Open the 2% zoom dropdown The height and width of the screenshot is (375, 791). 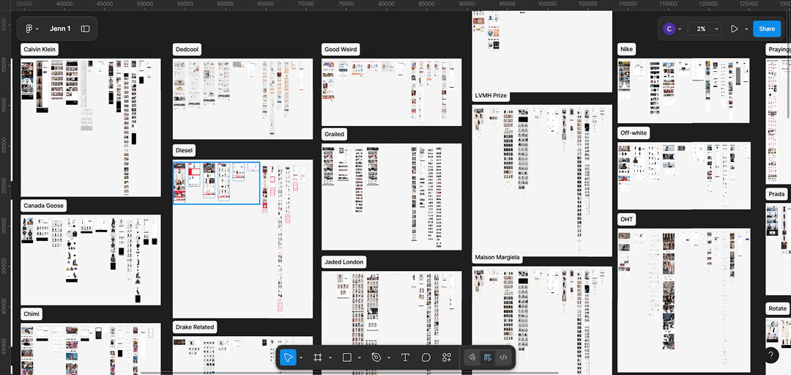(705, 29)
